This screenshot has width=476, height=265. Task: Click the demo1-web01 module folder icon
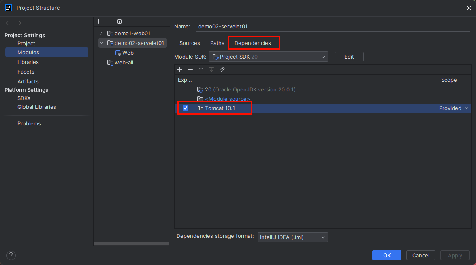click(x=110, y=33)
